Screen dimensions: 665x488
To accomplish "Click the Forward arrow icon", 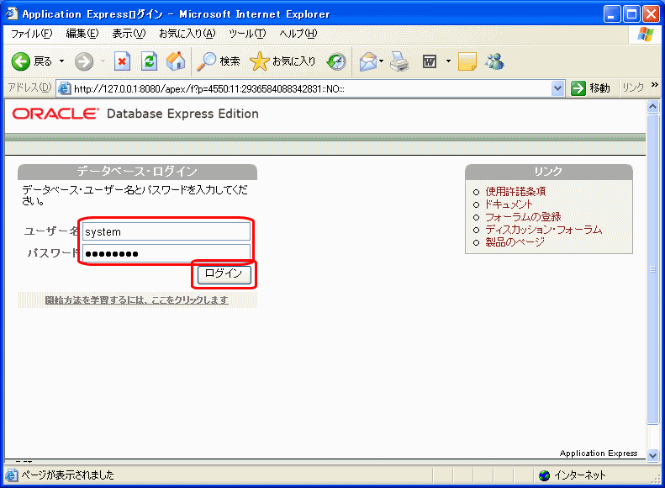I will (x=84, y=62).
